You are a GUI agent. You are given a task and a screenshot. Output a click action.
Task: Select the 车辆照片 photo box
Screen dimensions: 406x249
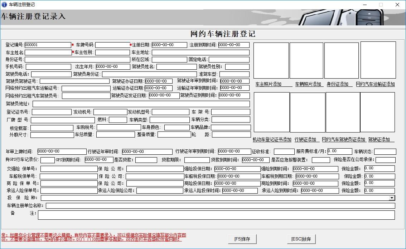pyautogui.click(x=306, y=60)
